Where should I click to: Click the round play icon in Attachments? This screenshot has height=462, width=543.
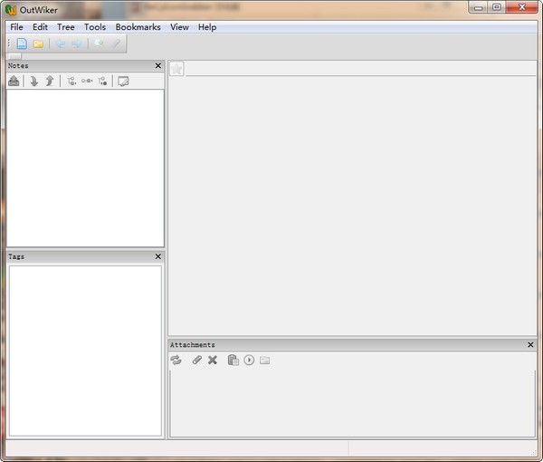click(x=249, y=361)
